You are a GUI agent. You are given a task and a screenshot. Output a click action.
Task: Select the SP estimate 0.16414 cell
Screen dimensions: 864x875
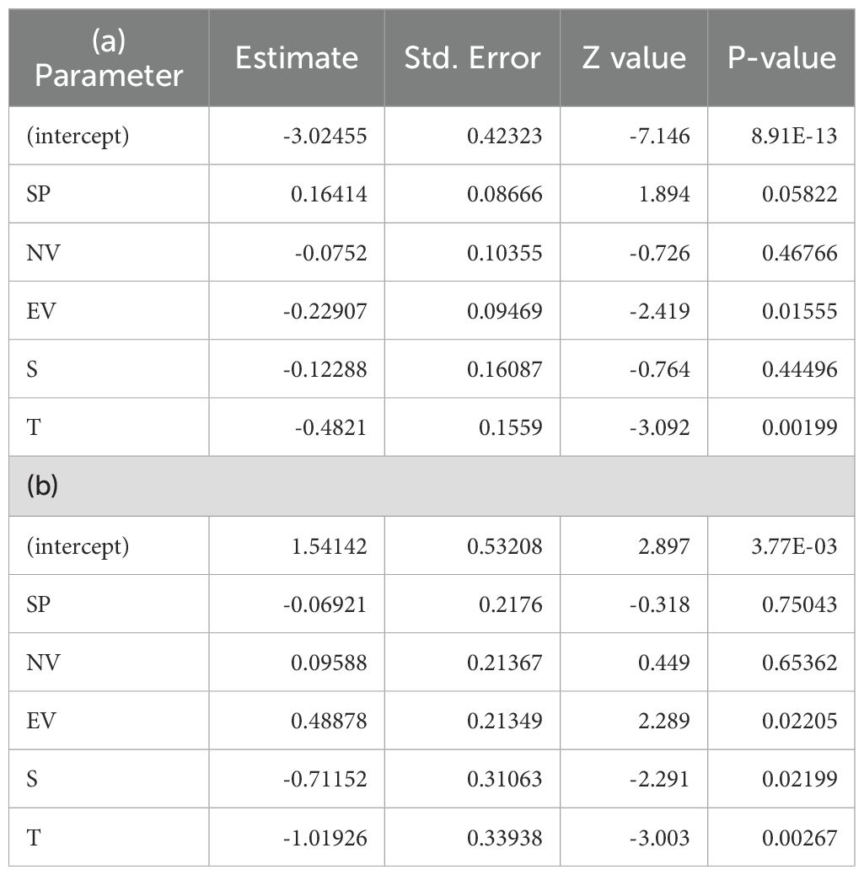pos(329,195)
